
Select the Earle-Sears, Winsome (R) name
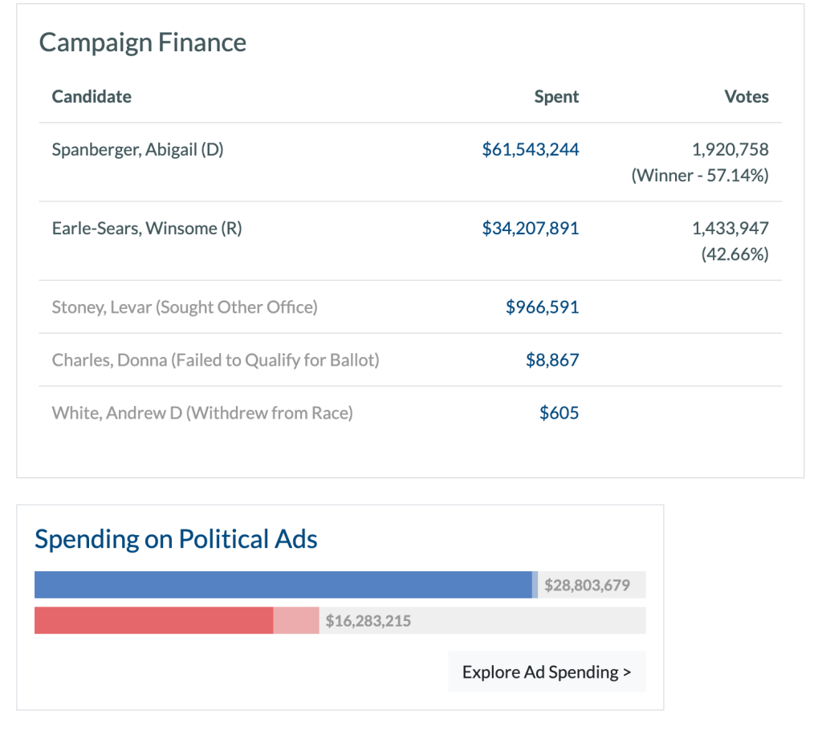pos(147,228)
